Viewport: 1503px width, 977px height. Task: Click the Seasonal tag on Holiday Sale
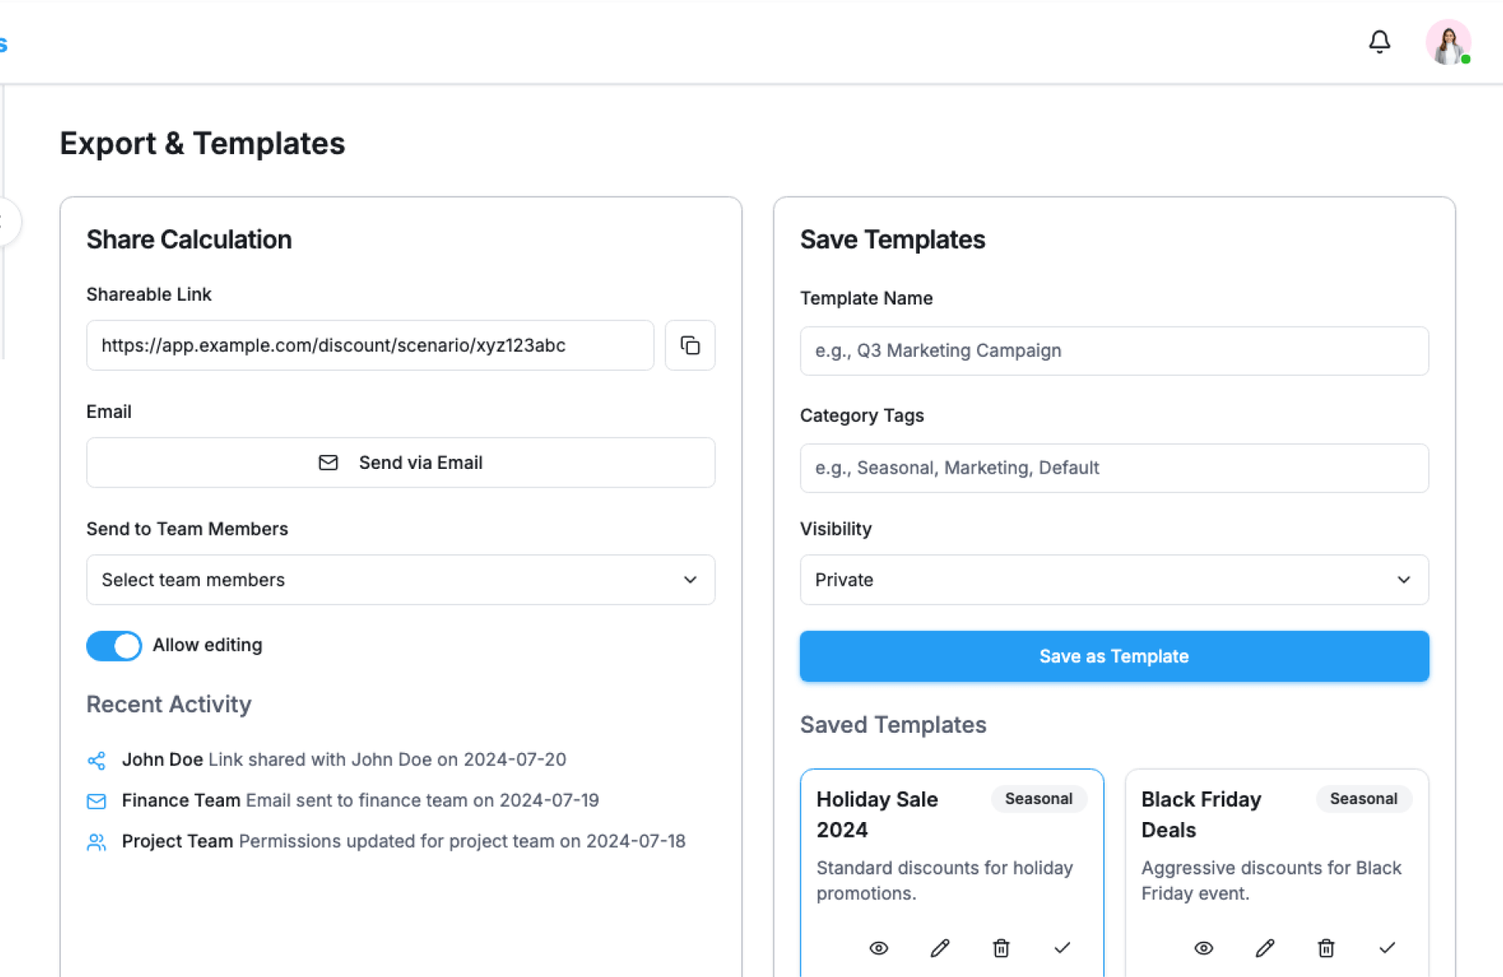tap(1039, 799)
